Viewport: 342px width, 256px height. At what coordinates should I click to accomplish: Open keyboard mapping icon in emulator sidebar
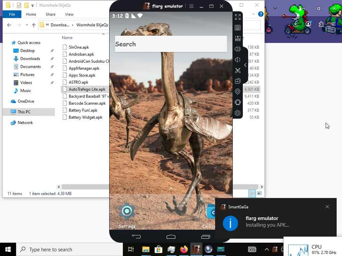(237, 28)
